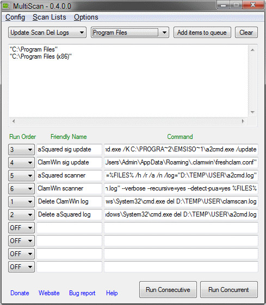
Task: Open run order dropdown for ClamWin sig update
Action: pyautogui.click(x=21, y=163)
